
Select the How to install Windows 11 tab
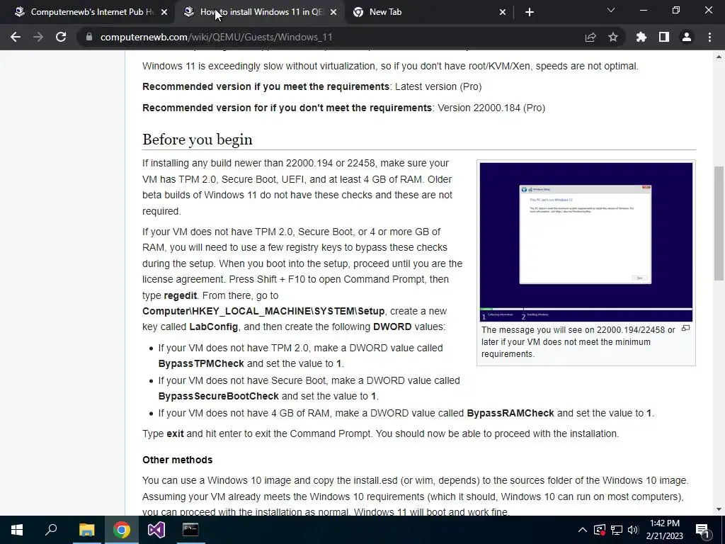261,12
